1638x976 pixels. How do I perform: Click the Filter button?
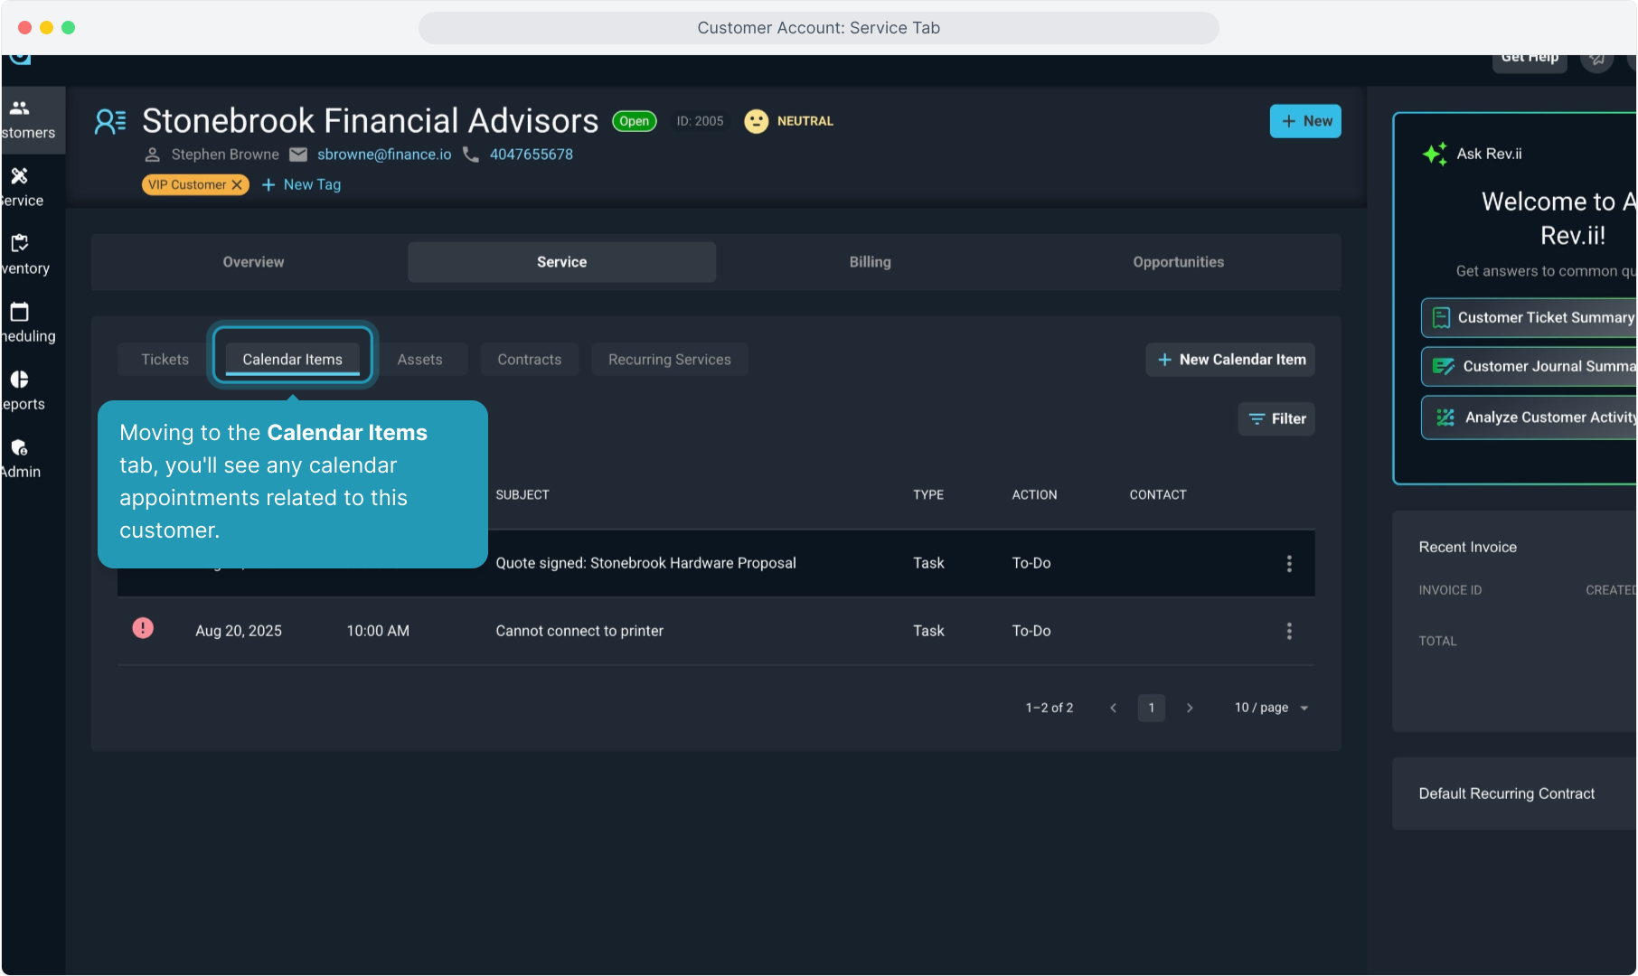point(1276,419)
